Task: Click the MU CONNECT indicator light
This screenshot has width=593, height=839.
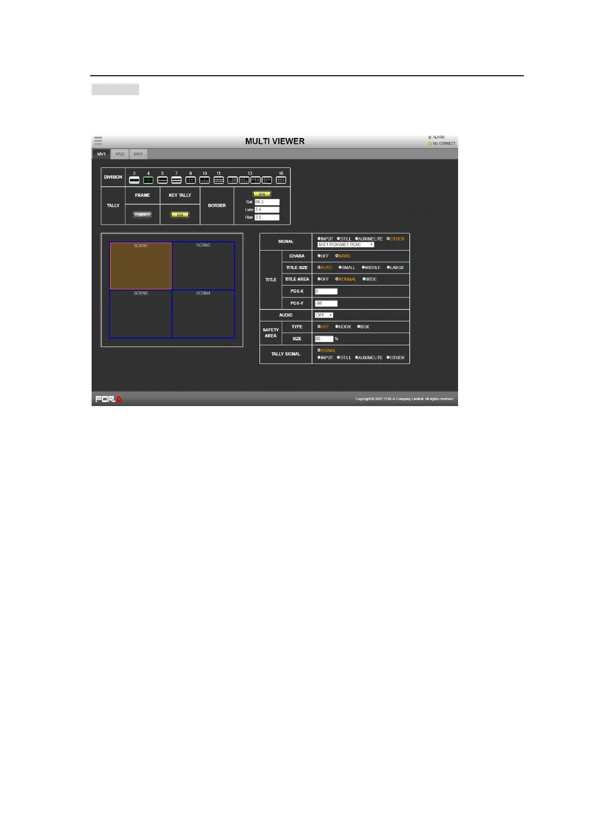Action: click(430, 143)
